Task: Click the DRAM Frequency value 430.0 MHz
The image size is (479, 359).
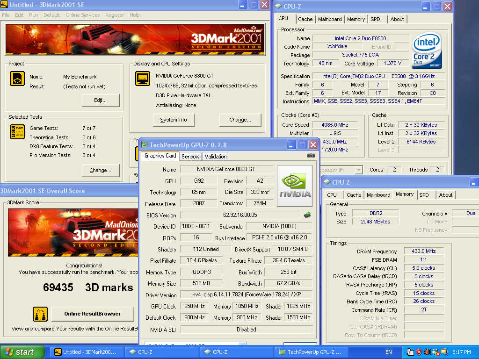Action: [x=424, y=251]
